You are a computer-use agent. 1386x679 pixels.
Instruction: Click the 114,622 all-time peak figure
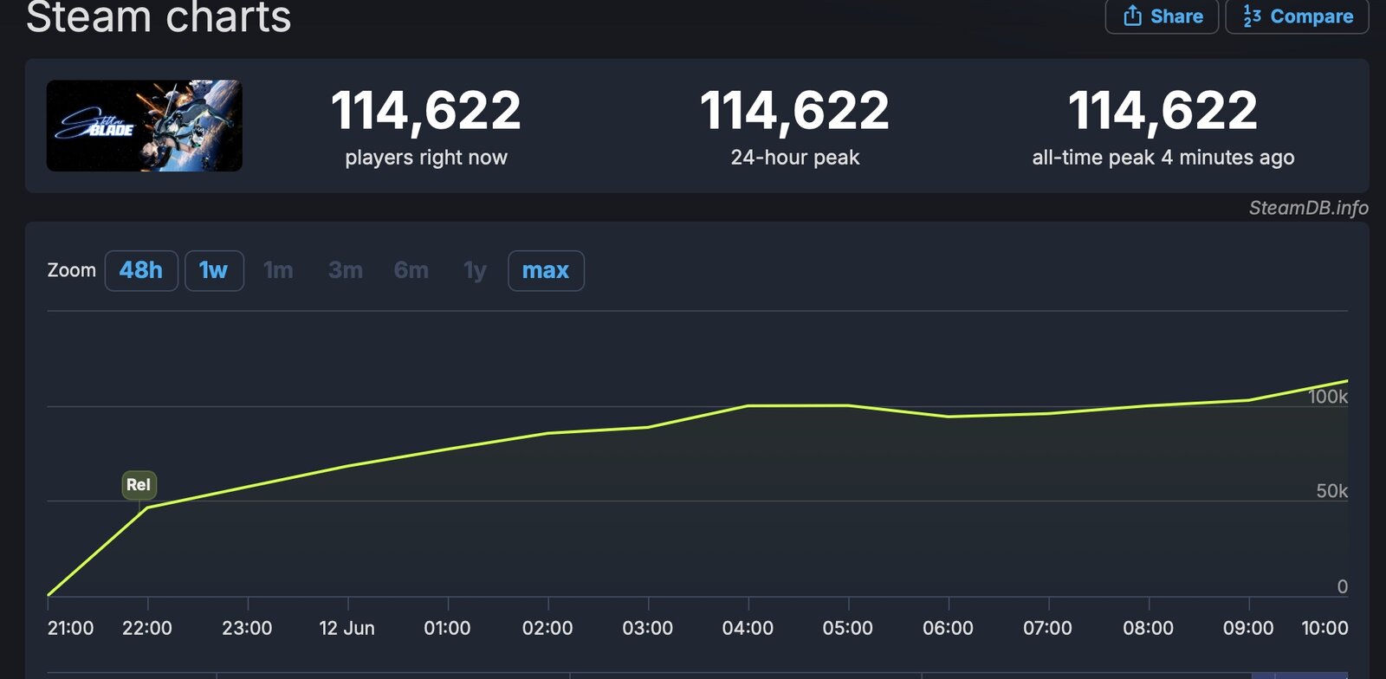1163,111
